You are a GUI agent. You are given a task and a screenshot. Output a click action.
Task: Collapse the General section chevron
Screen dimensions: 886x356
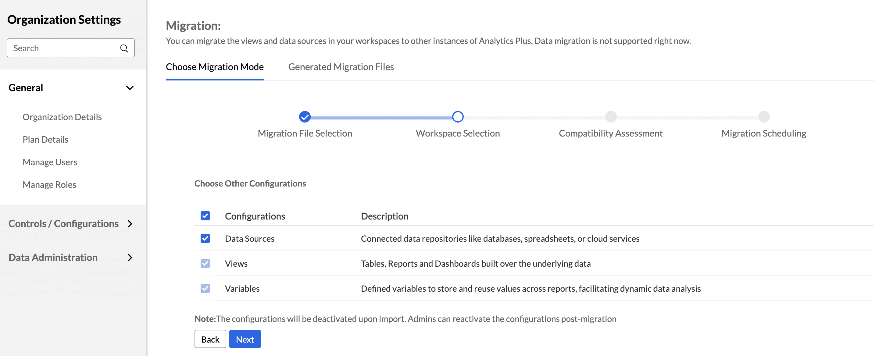[130, 88]
